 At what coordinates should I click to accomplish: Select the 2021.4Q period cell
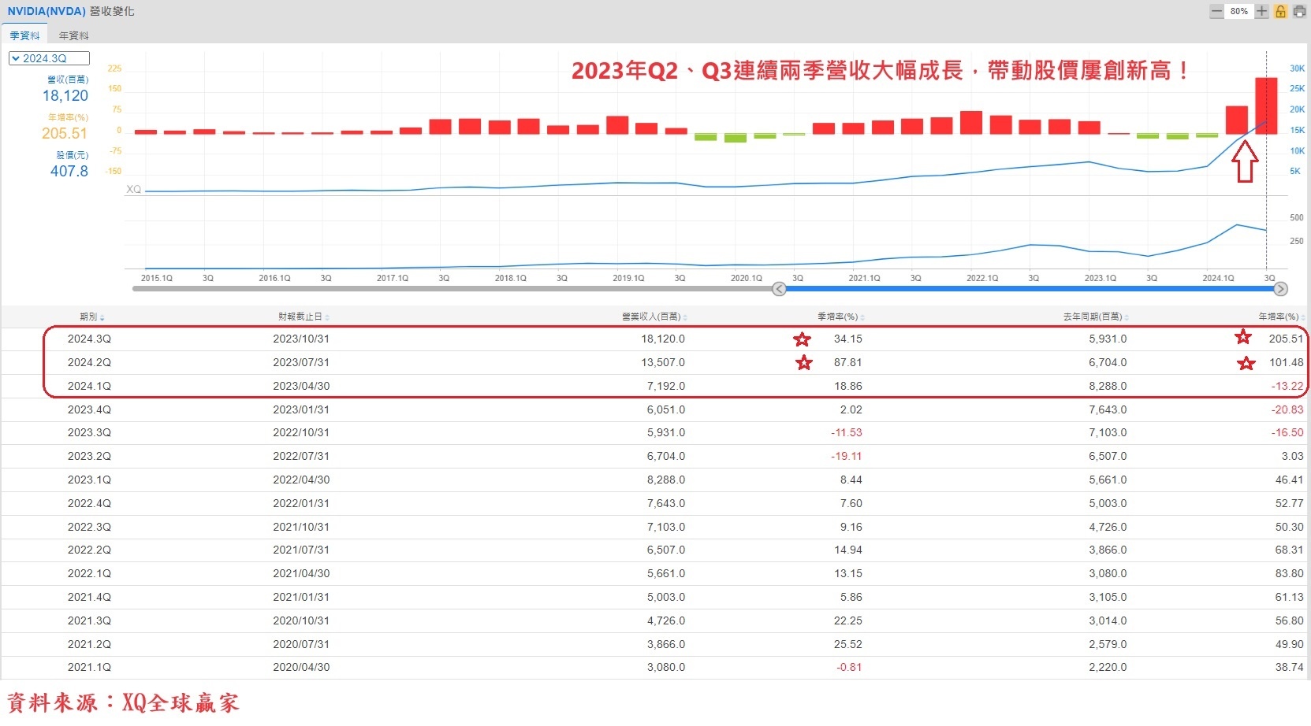point(89,597)
